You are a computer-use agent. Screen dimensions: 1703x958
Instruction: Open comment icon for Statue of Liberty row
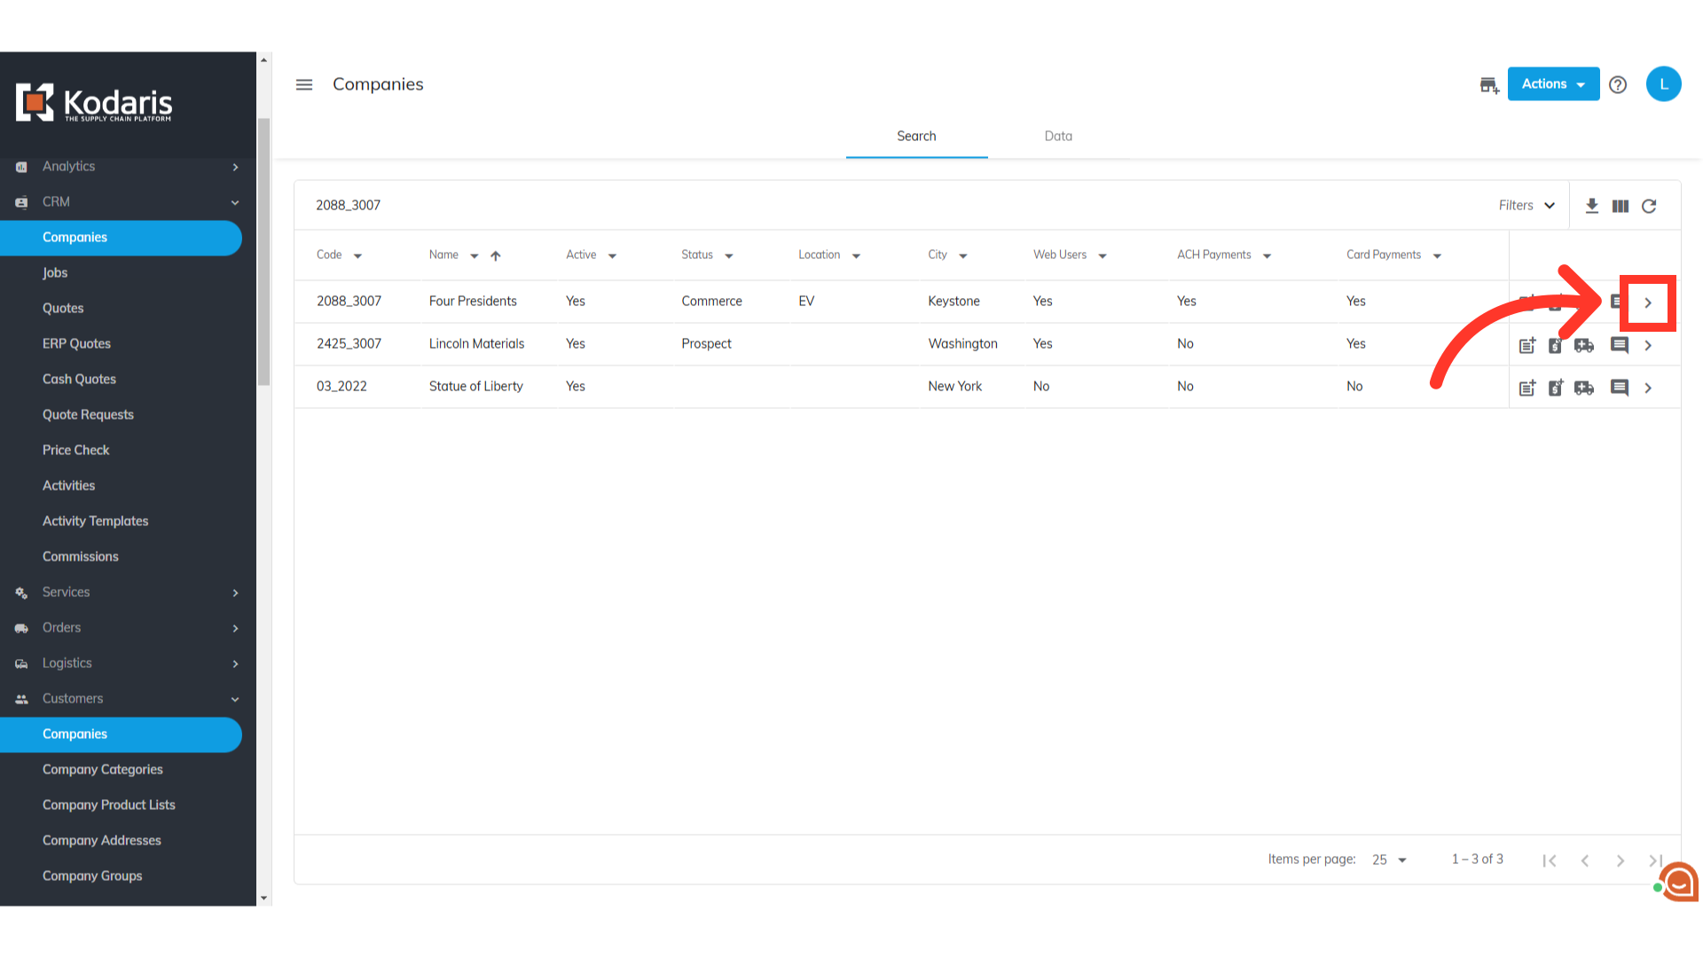(1620, 388)
